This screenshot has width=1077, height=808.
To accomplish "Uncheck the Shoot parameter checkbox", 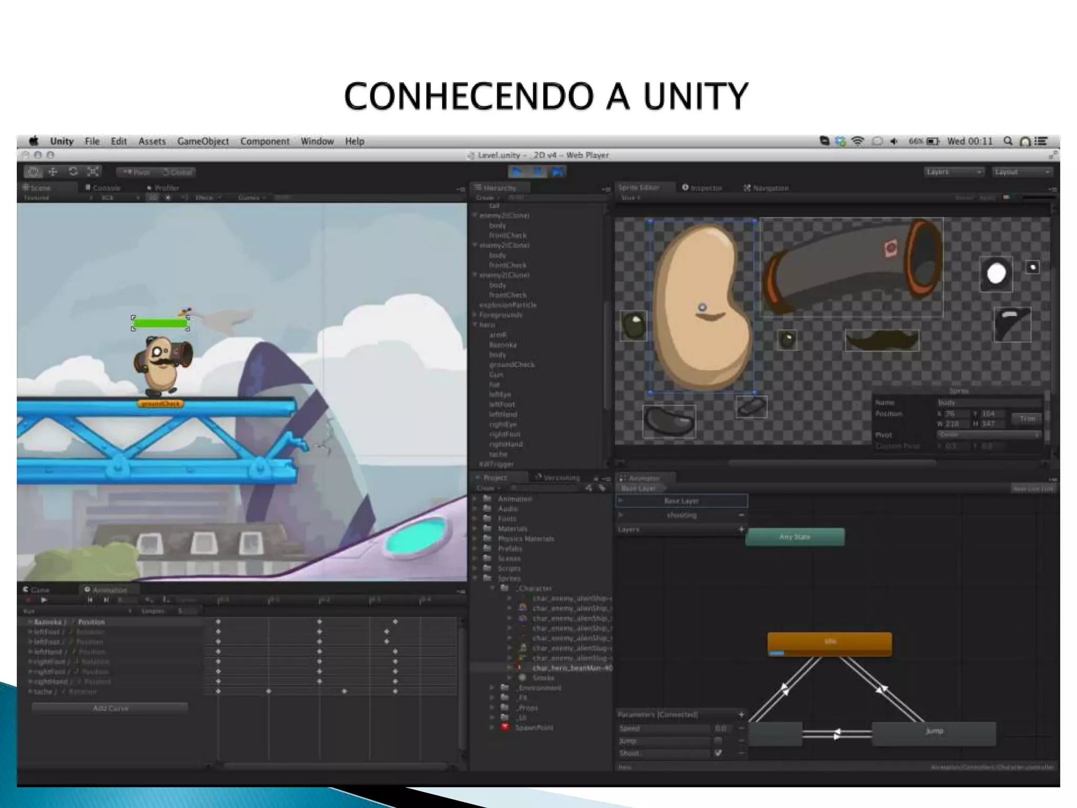I will coord(718,753).
